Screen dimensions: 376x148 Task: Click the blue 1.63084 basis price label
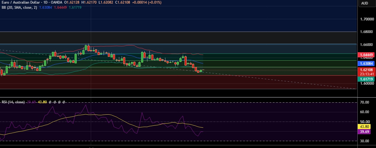pos(366,64)
